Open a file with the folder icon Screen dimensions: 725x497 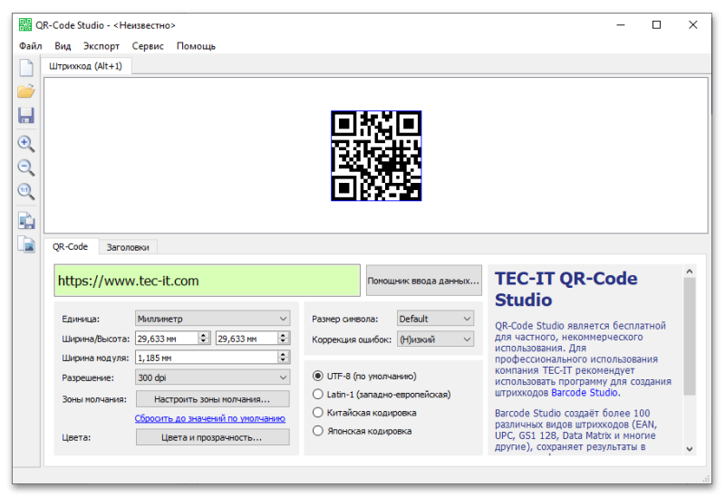click(x=26, y=91)
